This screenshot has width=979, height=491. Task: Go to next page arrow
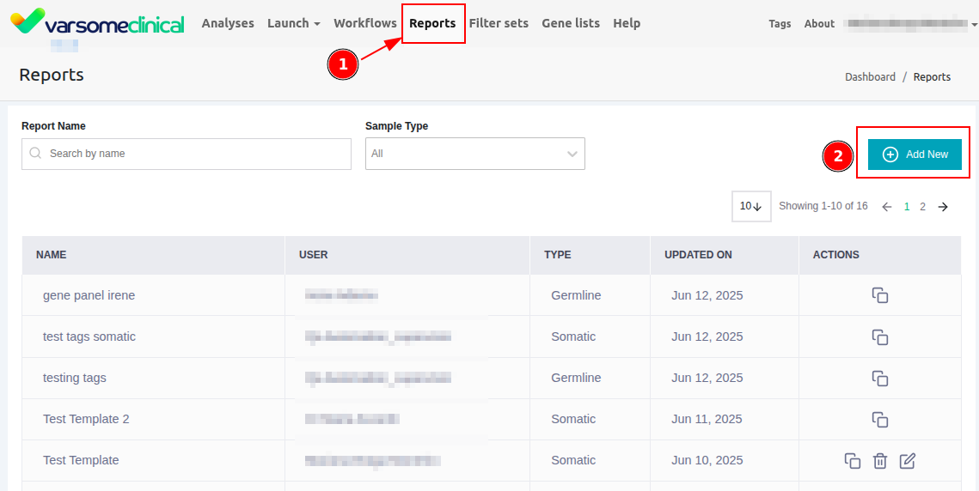click(x=943, y=207)
